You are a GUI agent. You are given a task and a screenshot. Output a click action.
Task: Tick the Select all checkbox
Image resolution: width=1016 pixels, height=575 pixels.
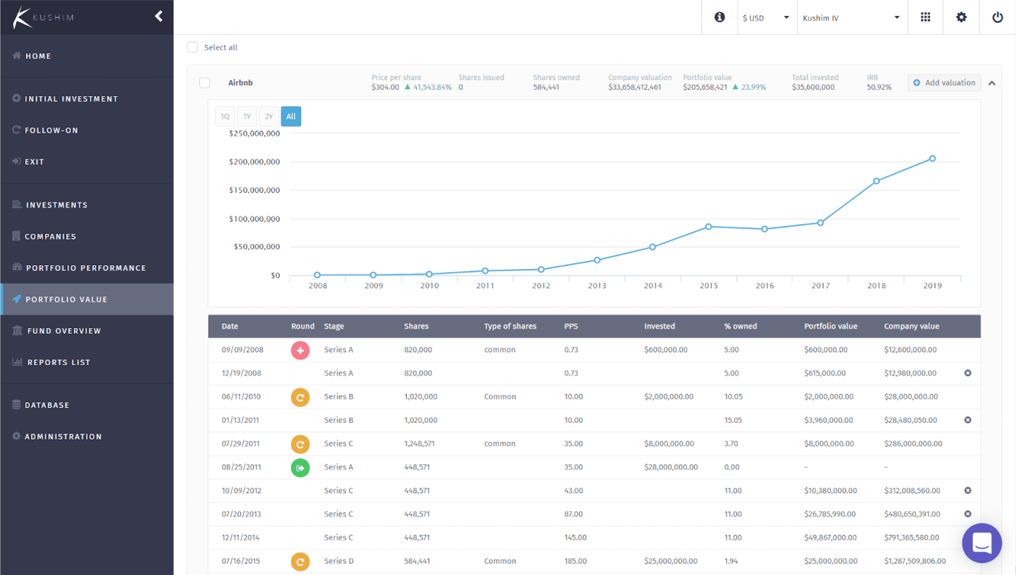click(192, 47)
